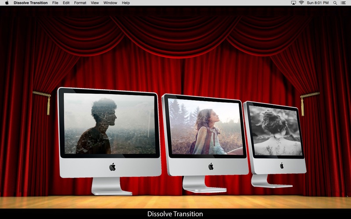Image resolution: width=351 pixels, height=219 pixels.
Task: Open the Apple menu
Action: tap(7, 3)
